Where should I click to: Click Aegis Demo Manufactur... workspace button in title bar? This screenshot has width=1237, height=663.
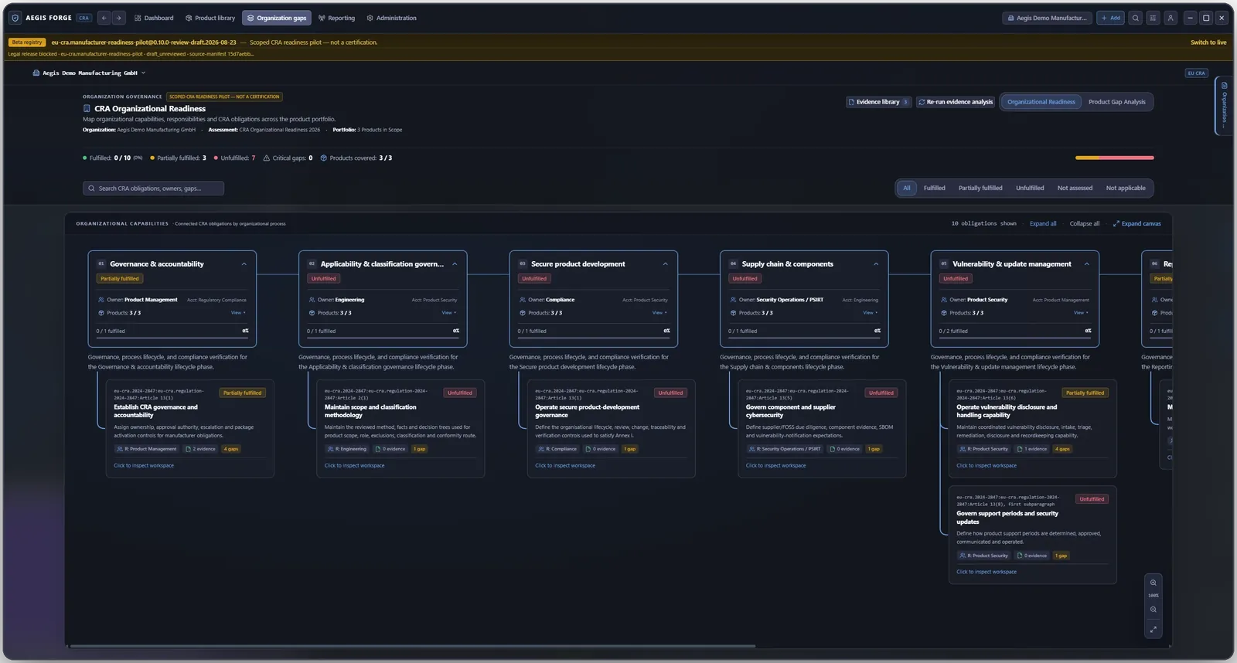pyautogui.click(x=1047, y=18)
